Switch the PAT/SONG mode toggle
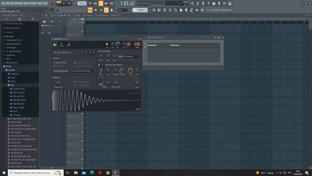The height and width of the screenshot is (176, 312). pyautogui.click(x=58, y=3)
